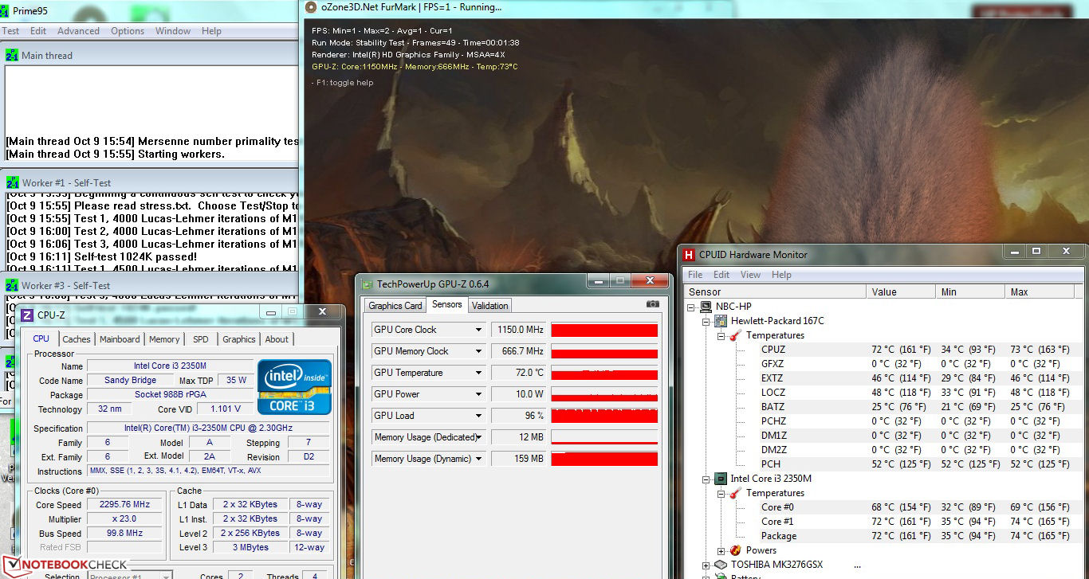This screenshot has width=1089, height=579.
Task: Click the CPU-Z title bar icon
Action: click(27, 315)
